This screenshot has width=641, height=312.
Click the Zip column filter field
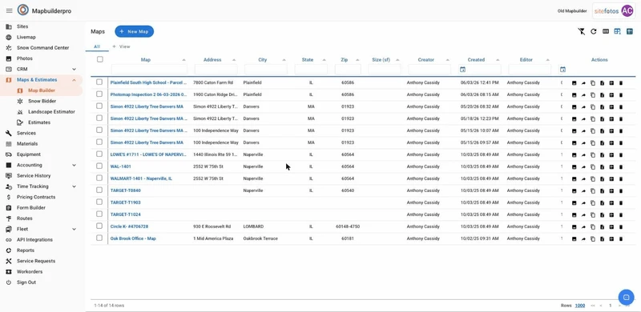(348, 70)
